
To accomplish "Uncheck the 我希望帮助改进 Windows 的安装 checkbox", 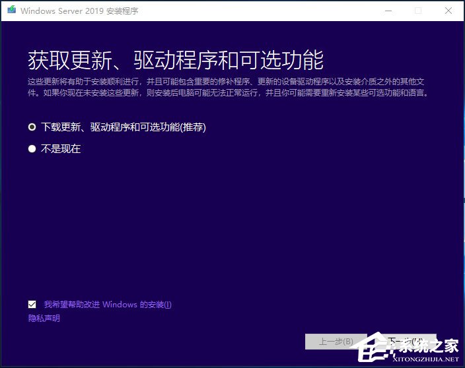I will pyautogui.click(x=32, y=304).
